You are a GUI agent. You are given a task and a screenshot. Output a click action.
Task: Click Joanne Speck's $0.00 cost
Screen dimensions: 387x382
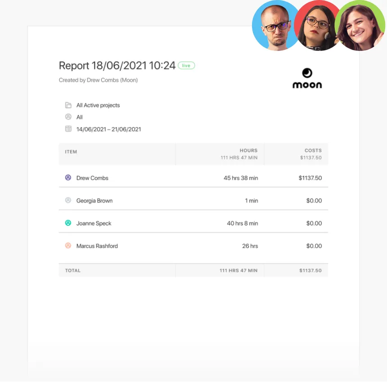coord(314,223)
